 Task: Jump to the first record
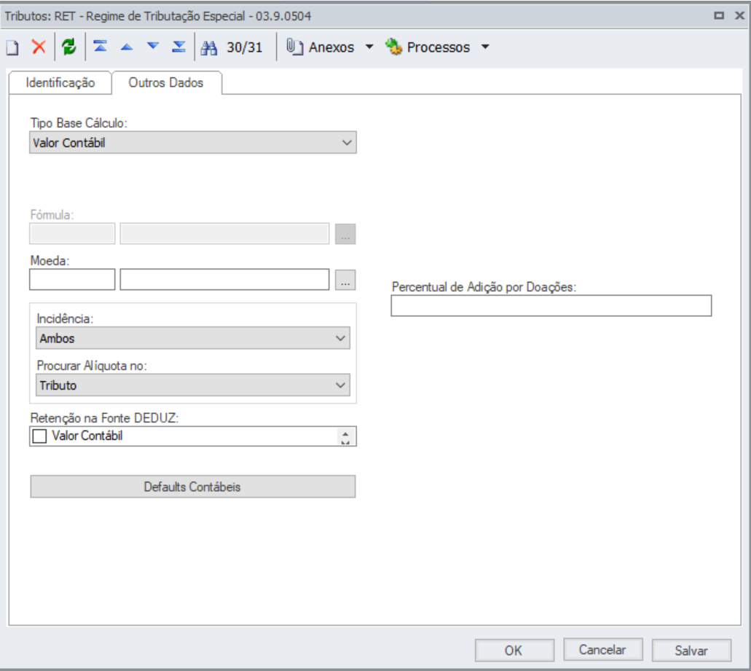click(x=100, y=47)
